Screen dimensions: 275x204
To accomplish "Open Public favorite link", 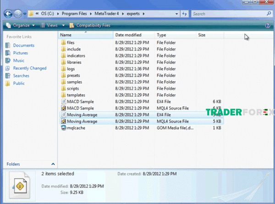I will click(19, 83).
